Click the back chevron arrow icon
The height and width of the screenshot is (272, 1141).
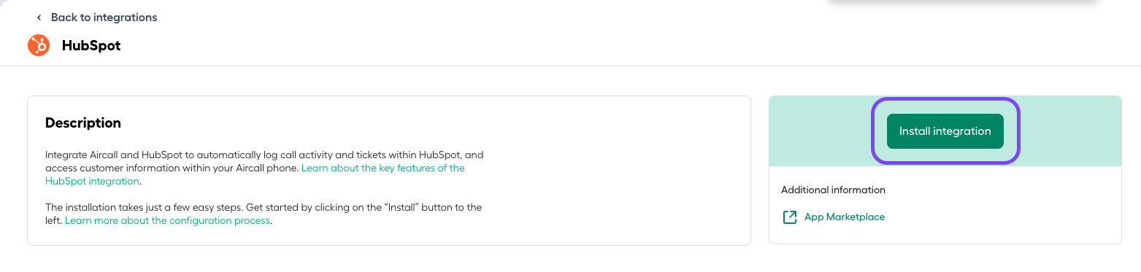point(39,18)
